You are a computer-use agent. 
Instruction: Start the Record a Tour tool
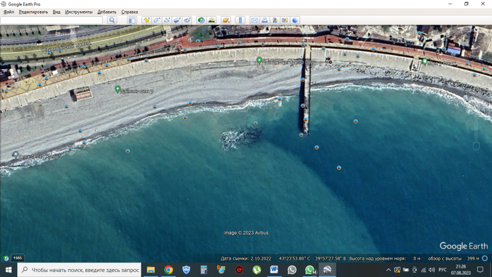coord(186,20)
